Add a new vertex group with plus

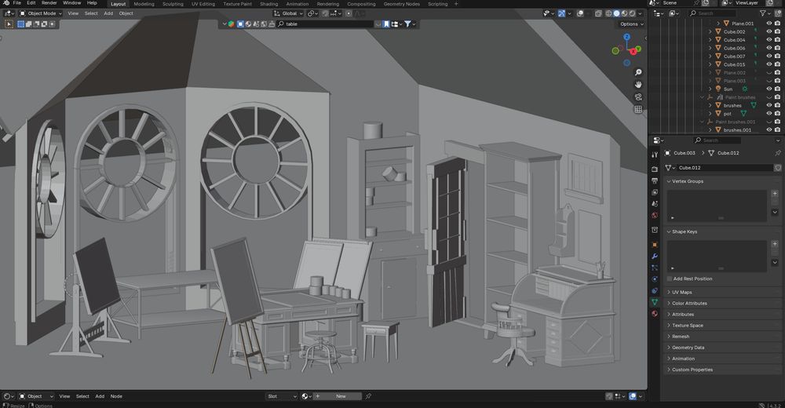click(x=775, y=194)
